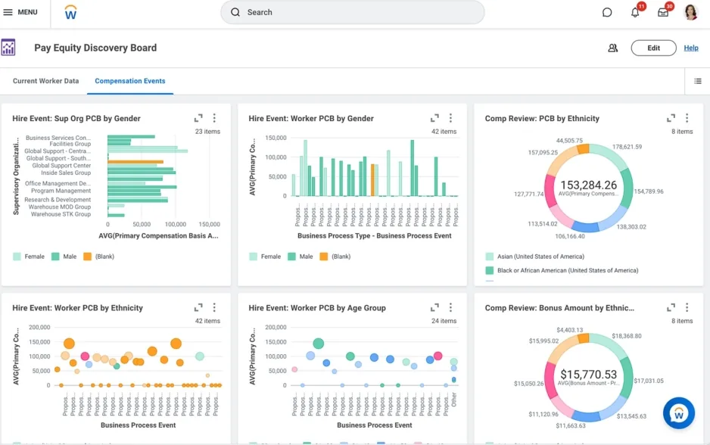Click the pink bubble in Worker PCB by Ethnicity chart
This screenshot has width=710, height=445.
[85, 356]
